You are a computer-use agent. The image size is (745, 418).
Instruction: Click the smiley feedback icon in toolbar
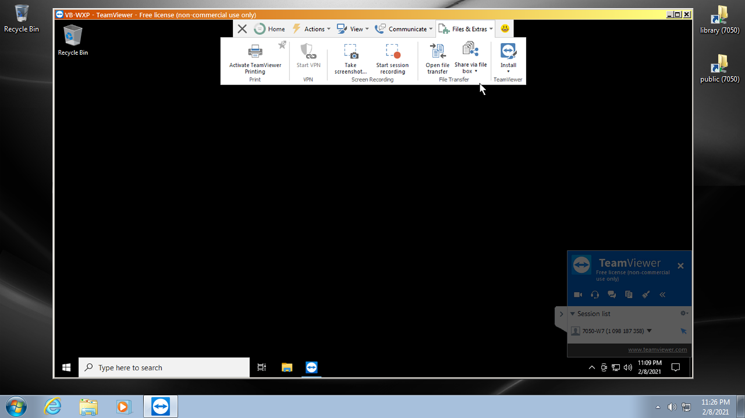point(505,29)
